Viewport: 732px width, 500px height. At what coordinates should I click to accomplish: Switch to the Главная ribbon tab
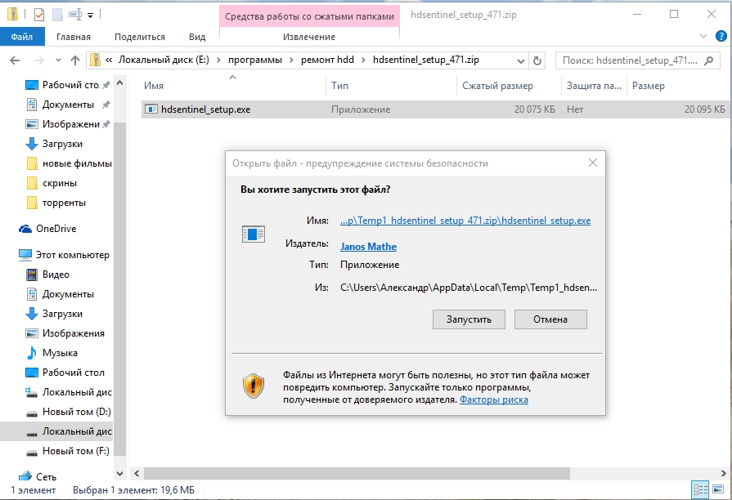point(74,37)
